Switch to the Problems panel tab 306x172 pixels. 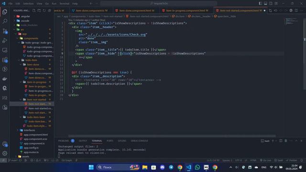pyautogui.click(x=64, y=140)
